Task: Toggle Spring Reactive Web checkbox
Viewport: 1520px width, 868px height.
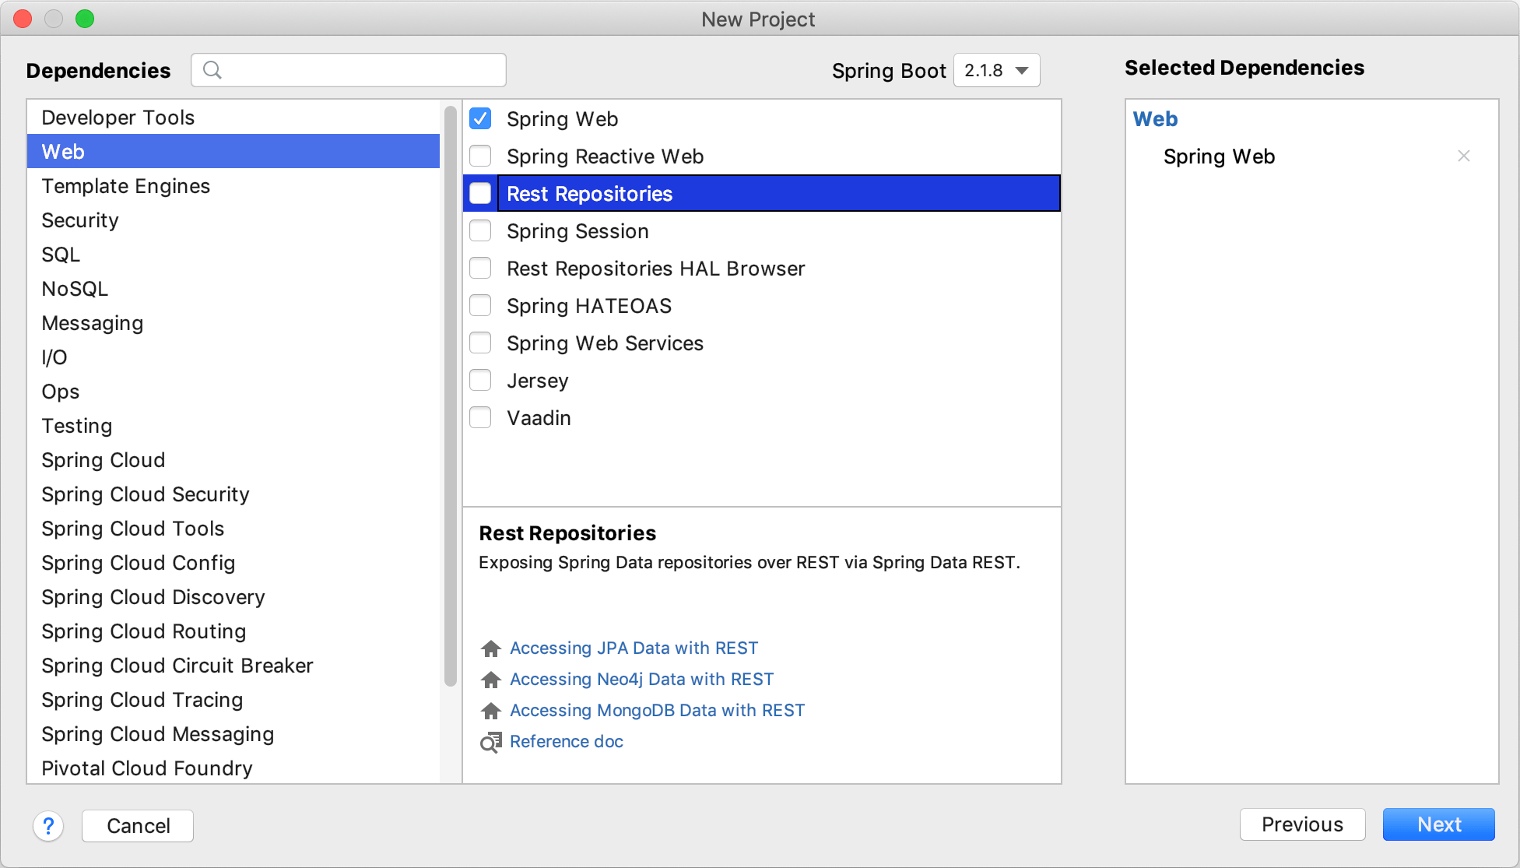Action: click(x=483, y=156)
